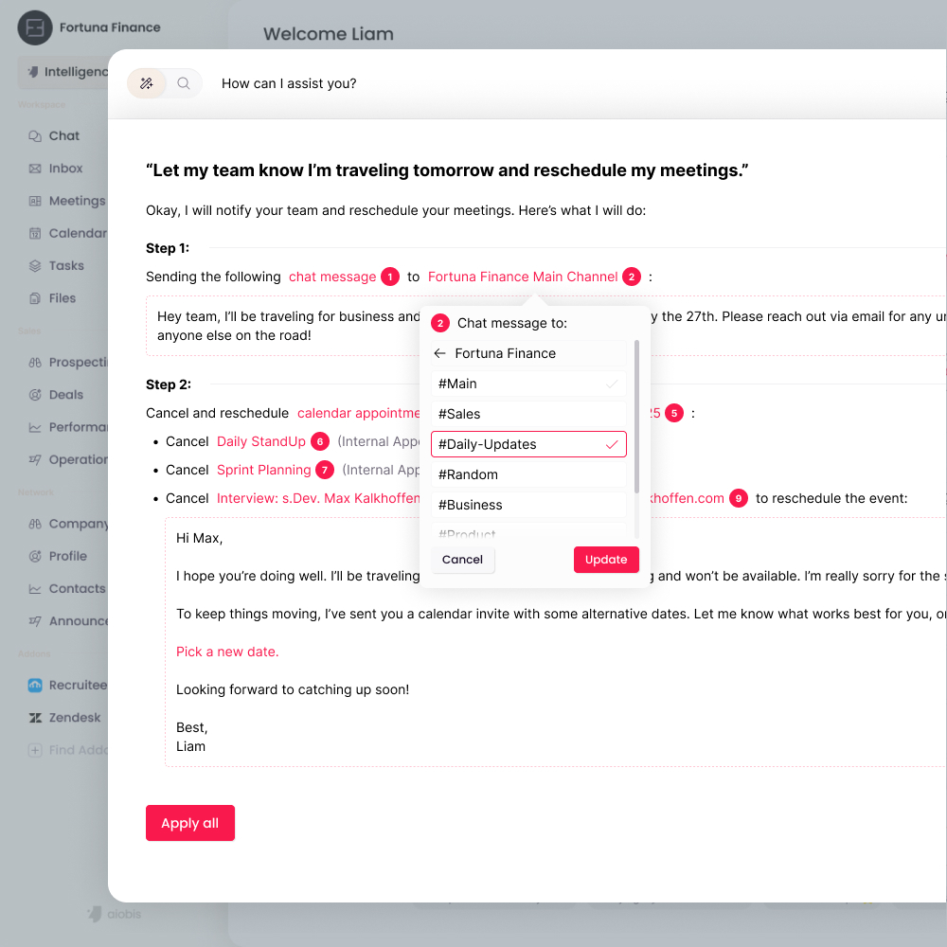
Task: Click the Company binoculars icon
Action: coord(35,525)
